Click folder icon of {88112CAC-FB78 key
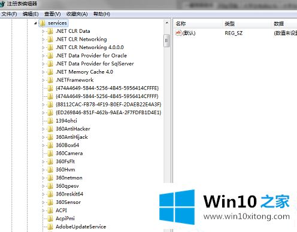Screen dimensions: 297x232 click(x=50, y=105)
